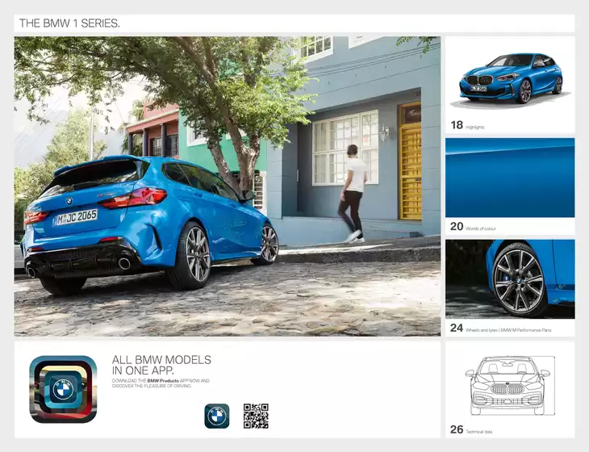Click the BMW roundel on the car's tailgate
Screen dimensions: 589x452
click(69, 200)
